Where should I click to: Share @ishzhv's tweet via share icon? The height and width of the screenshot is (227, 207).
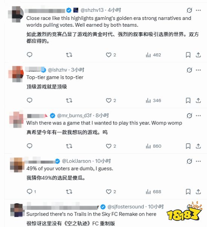pyautogui.click(x=198, y=100)
